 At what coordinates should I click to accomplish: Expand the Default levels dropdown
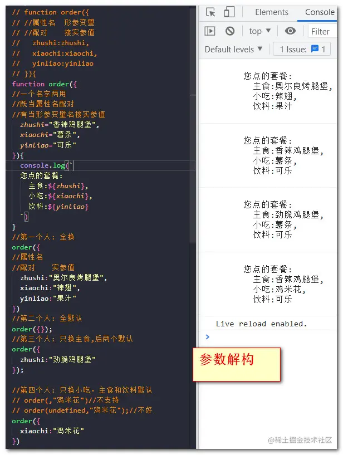coord(234,50)
